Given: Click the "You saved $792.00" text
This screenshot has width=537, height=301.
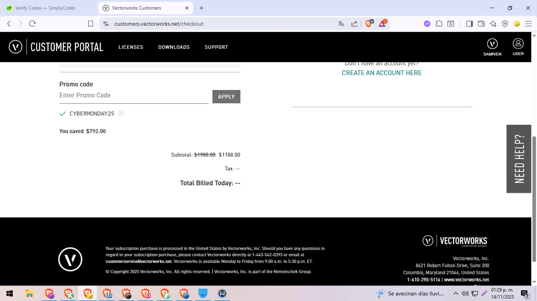Looking at the screenshot, I should tap(83, 131).
